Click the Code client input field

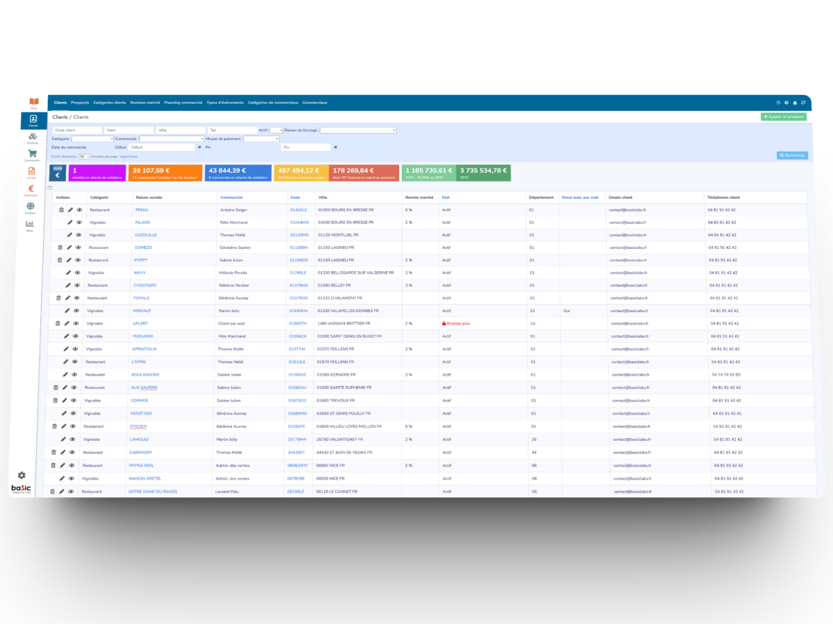[77, 130]
